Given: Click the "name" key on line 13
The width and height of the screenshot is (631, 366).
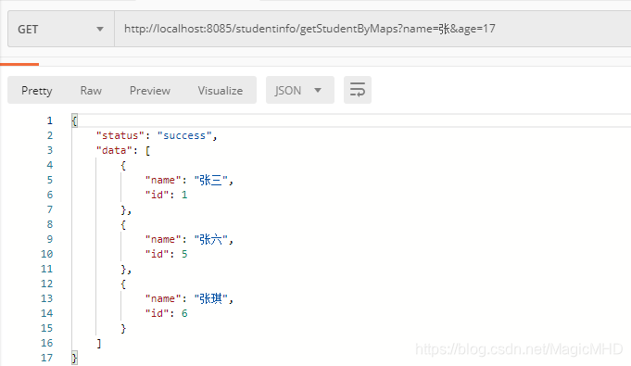Looking at the screenshot, I should click(163, 298).
